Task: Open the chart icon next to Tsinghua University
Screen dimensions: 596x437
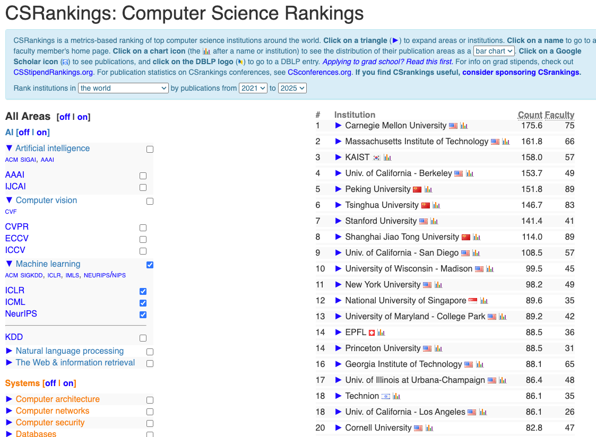Action: [436, 205]
